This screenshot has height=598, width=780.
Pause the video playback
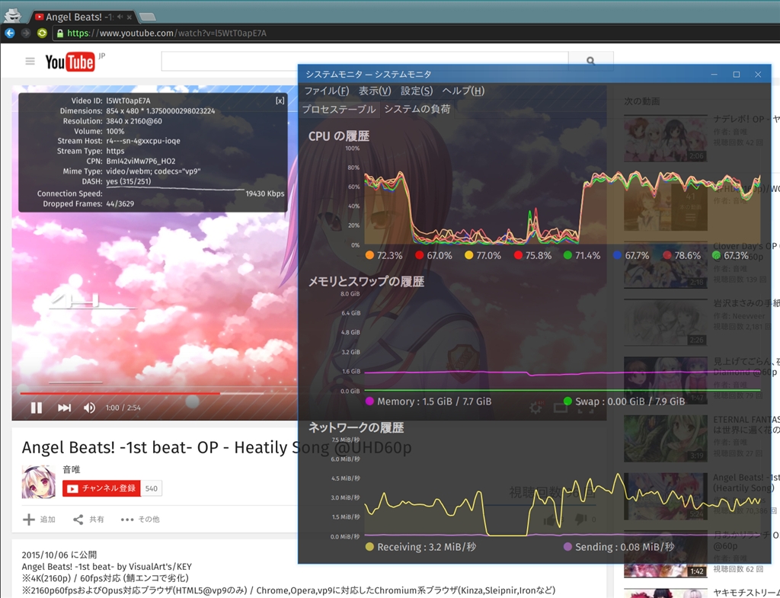[x=37, y=408]
